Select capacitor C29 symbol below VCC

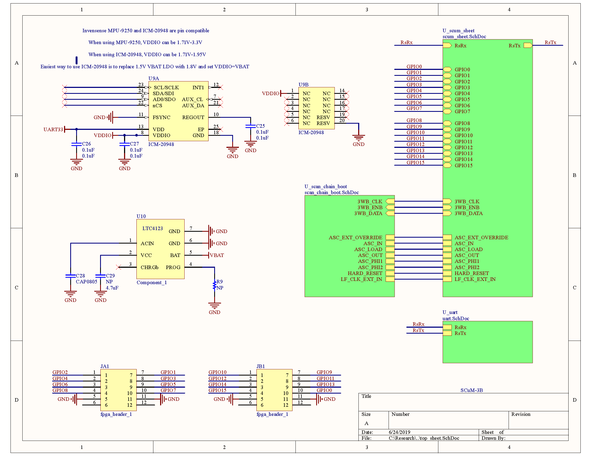tap(101, 276)
